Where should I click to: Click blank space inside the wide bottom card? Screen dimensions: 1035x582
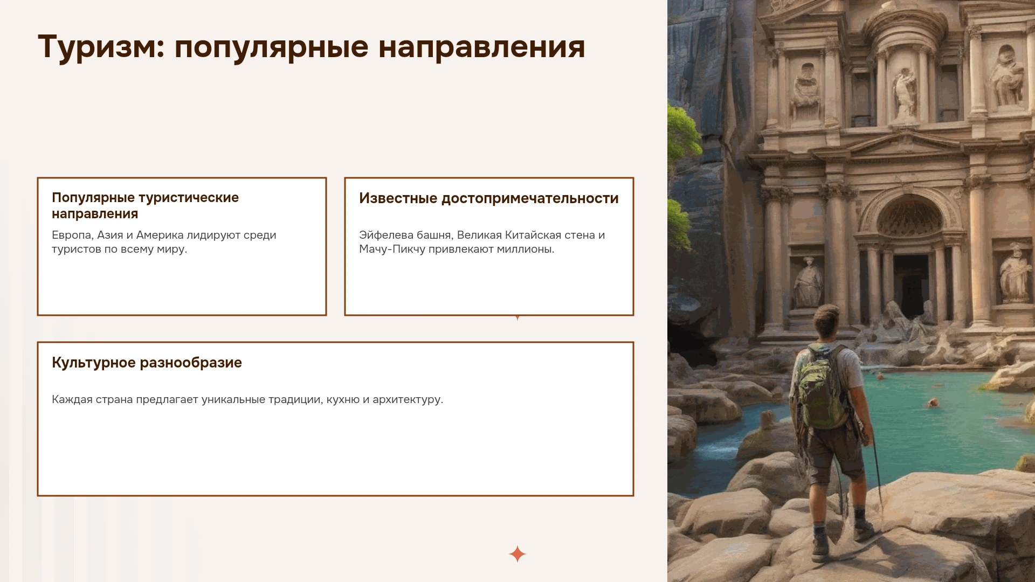[x=335, y=453]
